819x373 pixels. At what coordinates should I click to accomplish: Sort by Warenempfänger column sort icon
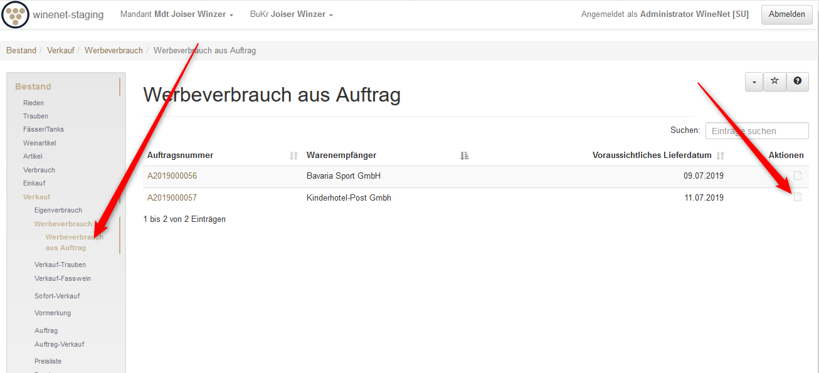(x=464, y=155)
